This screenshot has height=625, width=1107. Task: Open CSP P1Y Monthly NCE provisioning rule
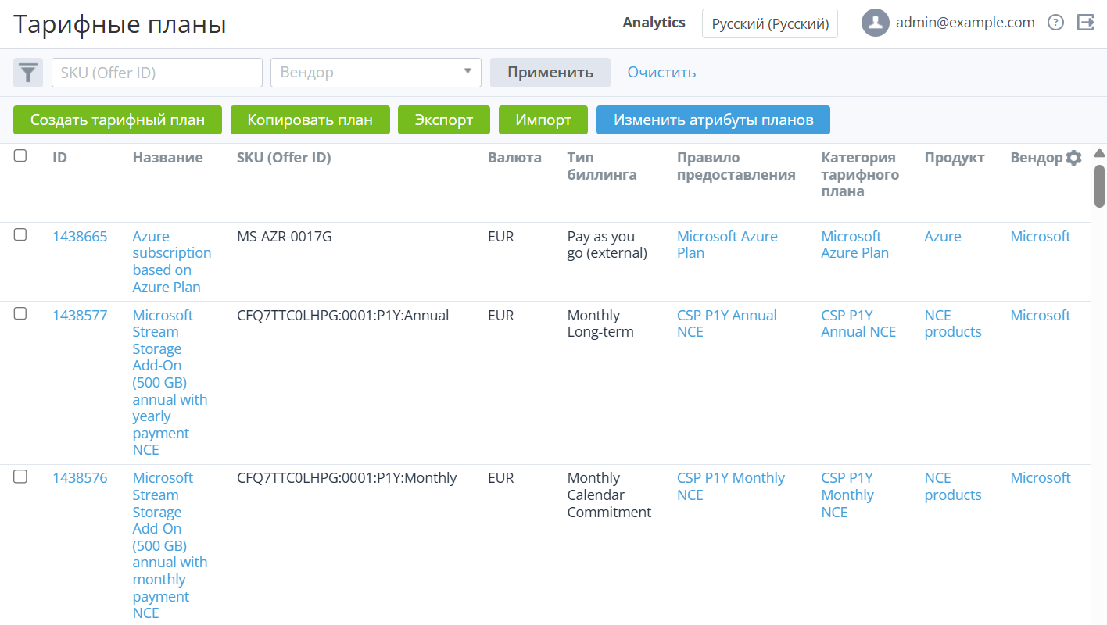click(x=731, y=486)
